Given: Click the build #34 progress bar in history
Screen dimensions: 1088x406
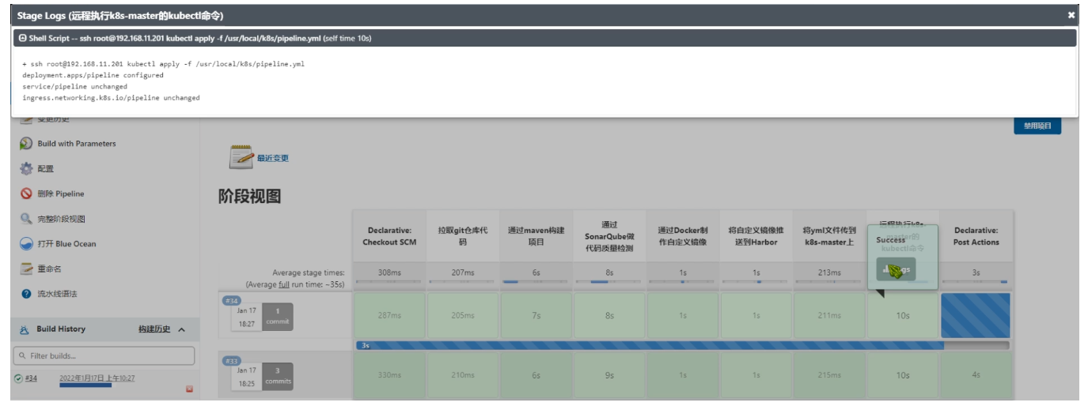Looking at the screenshot, I should pos(85,385).
